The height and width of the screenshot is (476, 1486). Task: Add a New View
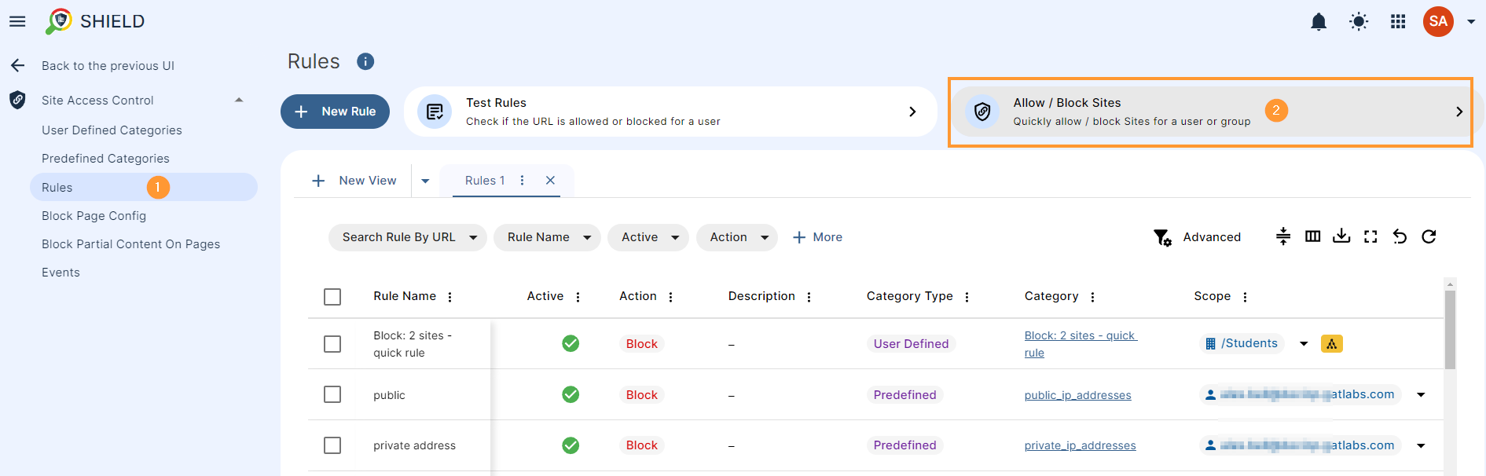click(x=354, y=181)
